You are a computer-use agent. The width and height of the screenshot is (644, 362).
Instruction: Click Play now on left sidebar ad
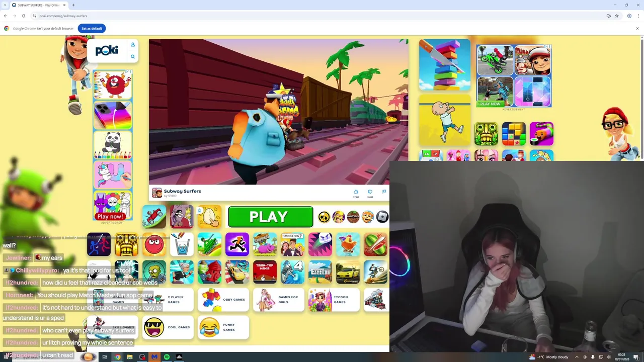point(110,216)
